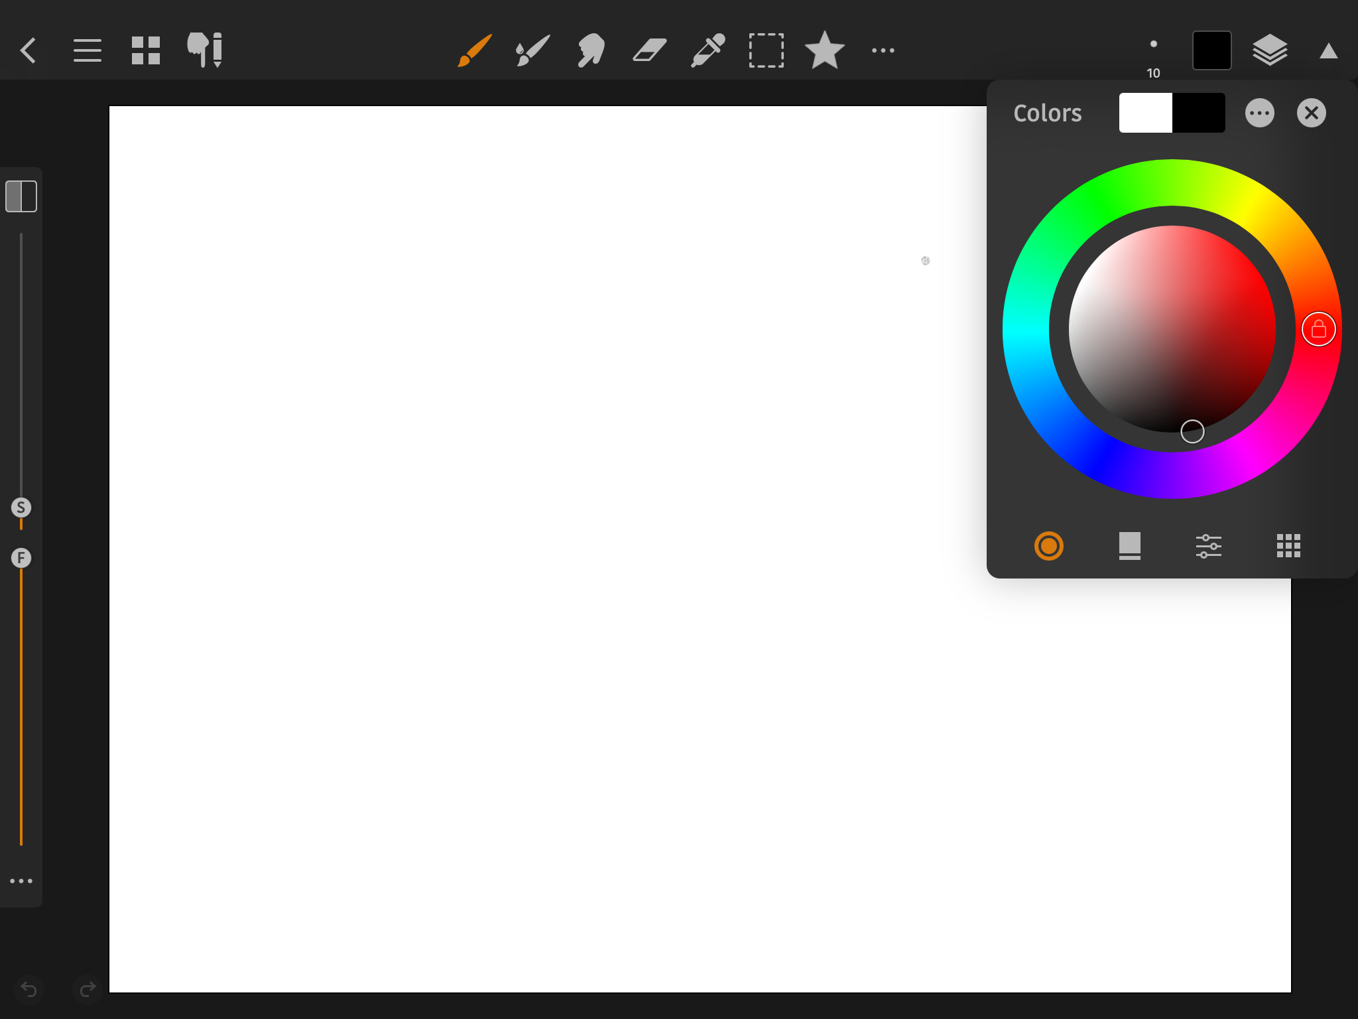Activate the dashed selection rectangle tool

pyautogui.click(x=766, y=50)
